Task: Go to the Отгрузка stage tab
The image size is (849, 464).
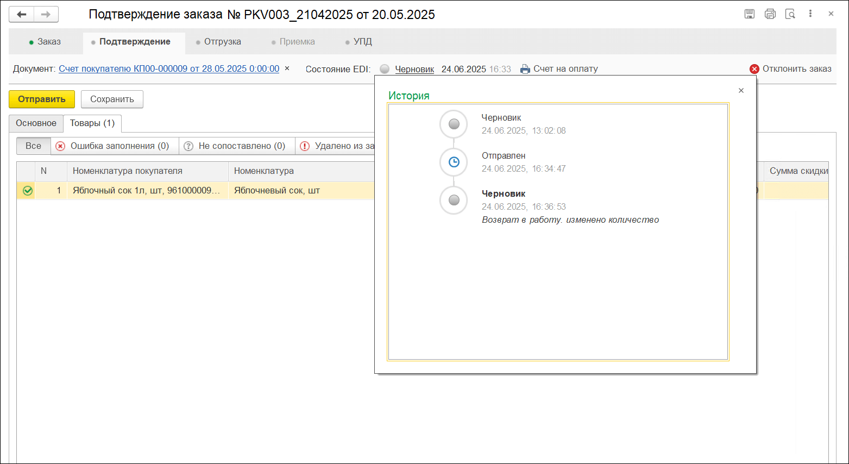Action: point(222,42)
